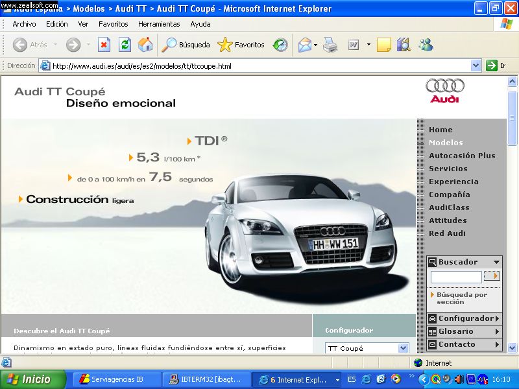Switch to IBTERM32 taskbar button
This screenshot has height=389, width=519.
[206, 379]
